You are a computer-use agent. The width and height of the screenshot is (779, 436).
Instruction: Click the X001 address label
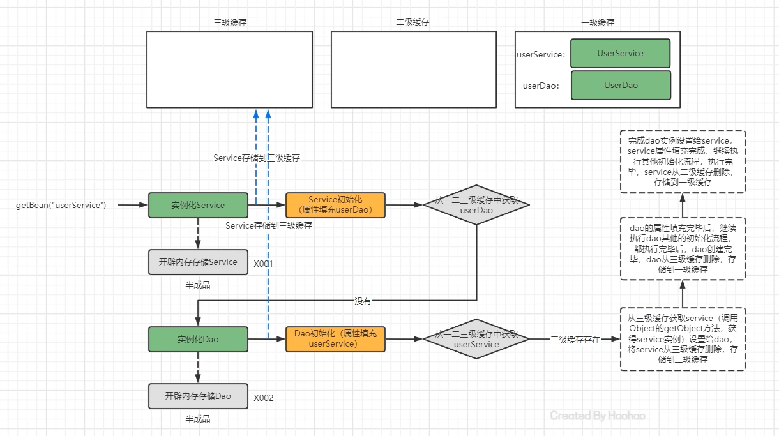point(264,263)
